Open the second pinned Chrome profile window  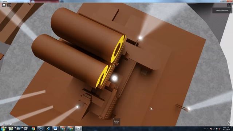click(x=71, y=128)
